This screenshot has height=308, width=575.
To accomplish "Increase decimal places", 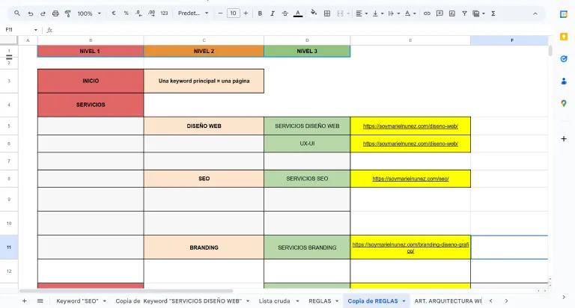I will 151,13.
